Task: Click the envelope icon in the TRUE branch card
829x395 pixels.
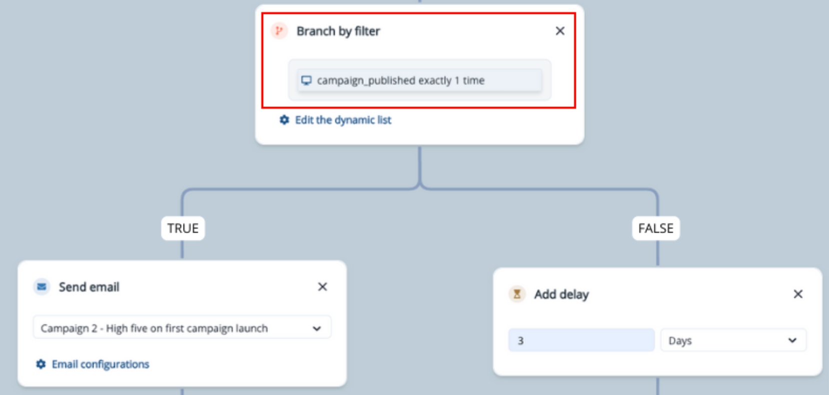Action: pos(41,287)
